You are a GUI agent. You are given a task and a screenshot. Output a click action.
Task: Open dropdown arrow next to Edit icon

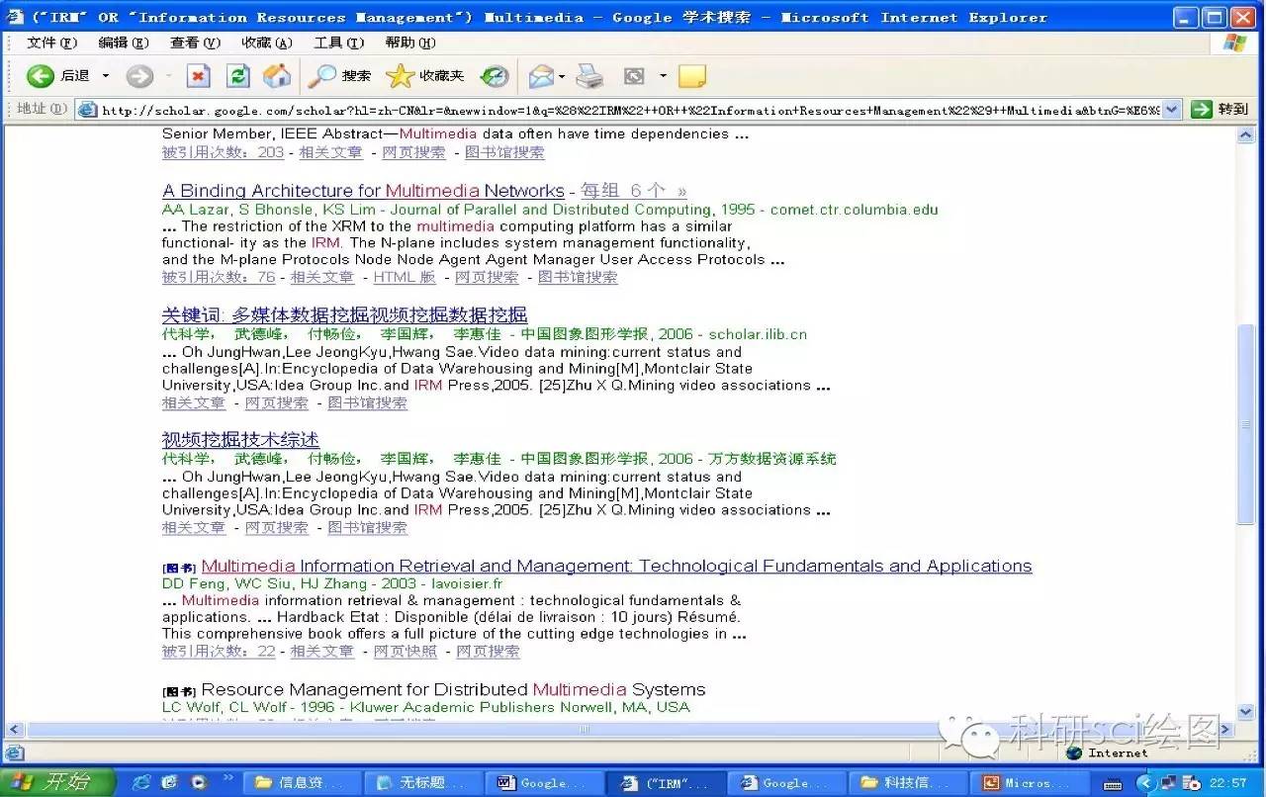[663, 76]
